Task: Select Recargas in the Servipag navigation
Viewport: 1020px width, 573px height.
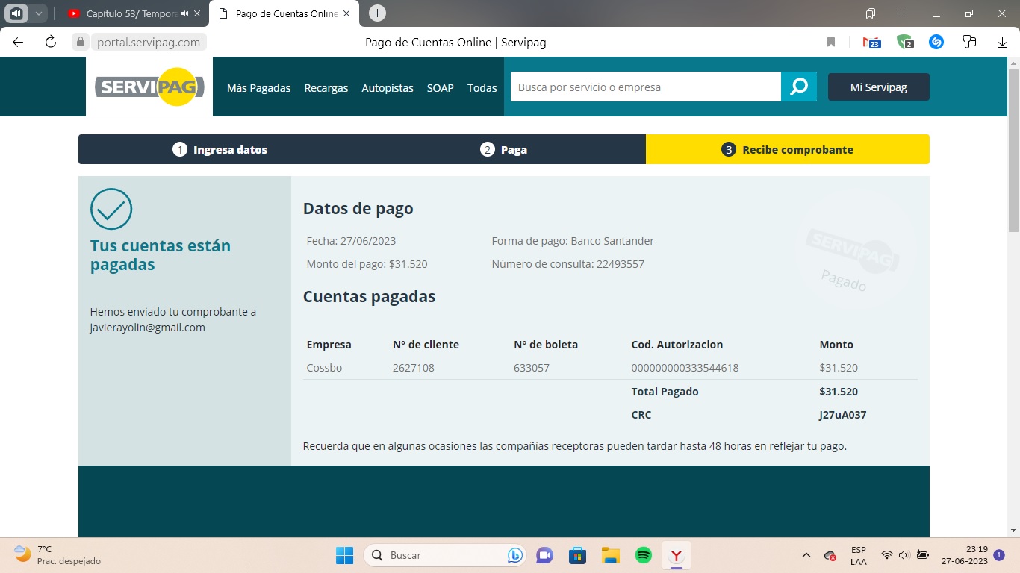Action: coord(326,87)
